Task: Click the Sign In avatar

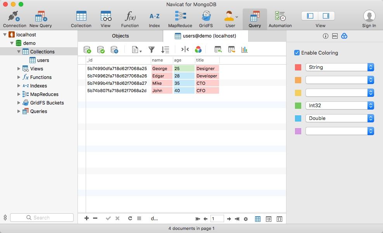Action: [x=369, y=16]
